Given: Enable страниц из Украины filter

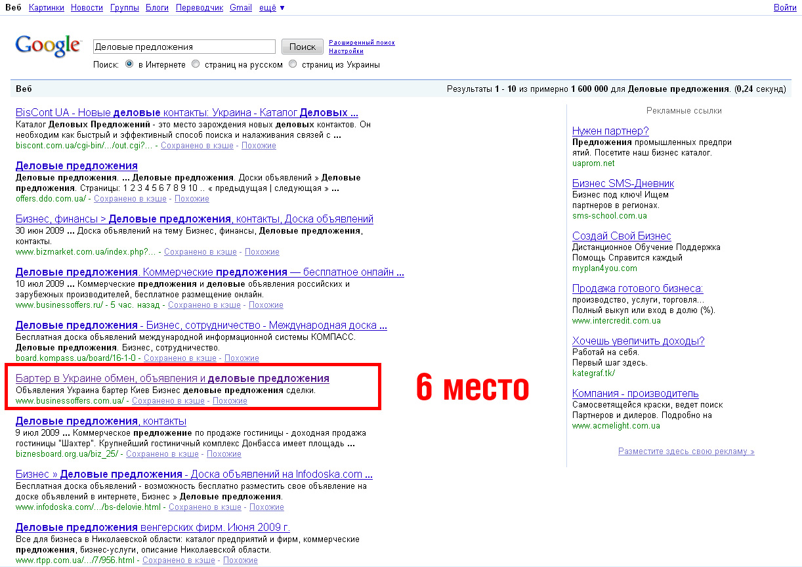Looking at the screenshot, I should pos(292,64).
